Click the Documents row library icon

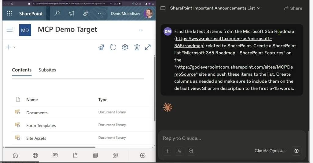pos(17,112)
